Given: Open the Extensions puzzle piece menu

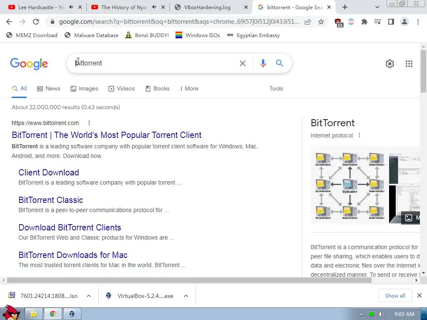Looking at the screenshot, I should coord(364,22).
